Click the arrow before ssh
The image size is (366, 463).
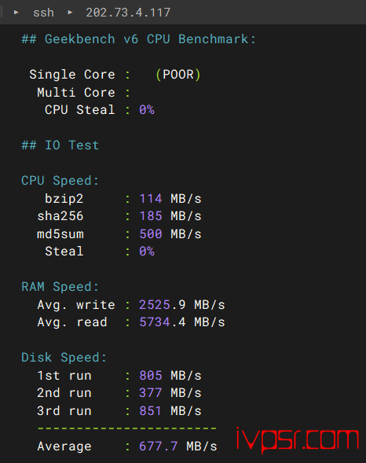click(x=16, y=13)
